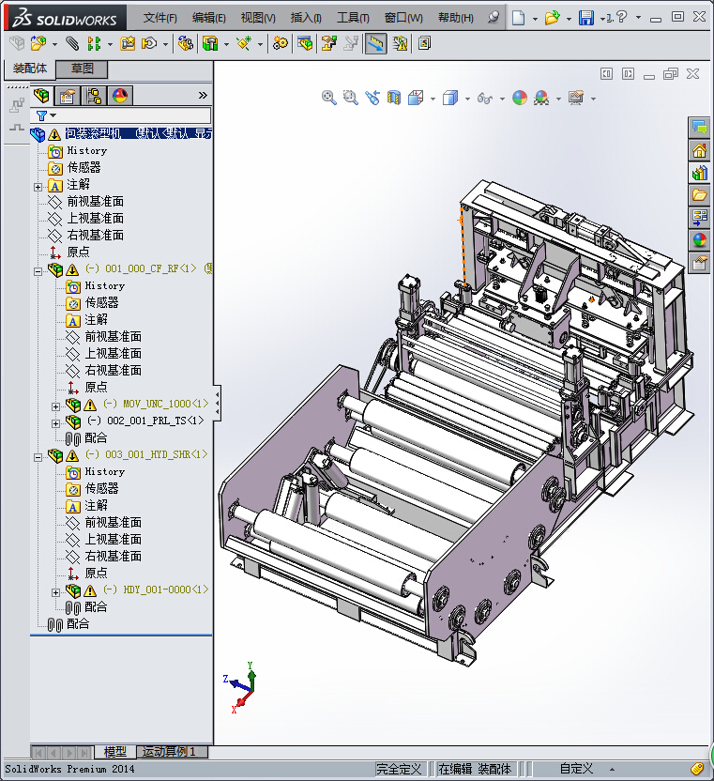
Task: Click the Assembly Features toolbar icon
Action: pyautogui.click(x=210, y=44)
